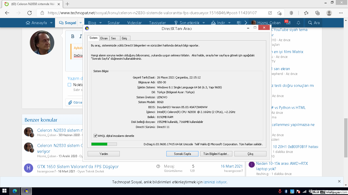Click the Sonraki Sayfa button
This screenshot has height=195, width=348.
tap(182, 154)
